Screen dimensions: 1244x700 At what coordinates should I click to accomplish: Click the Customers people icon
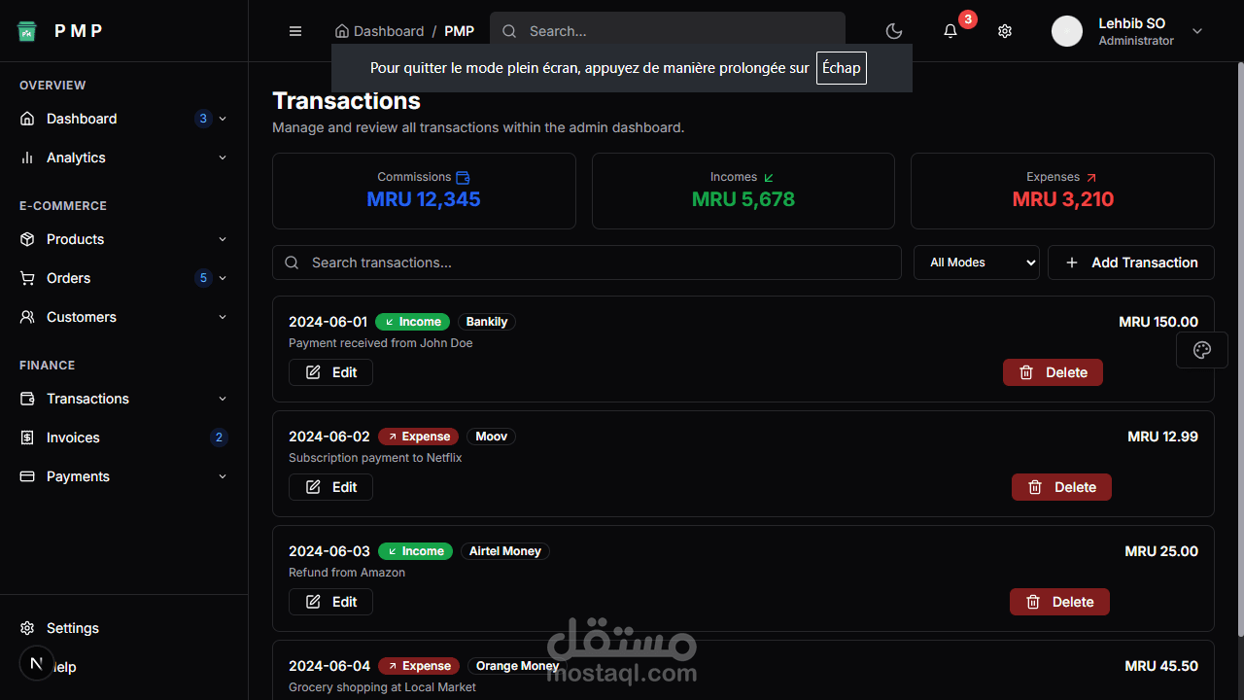[x=27, y=317]
